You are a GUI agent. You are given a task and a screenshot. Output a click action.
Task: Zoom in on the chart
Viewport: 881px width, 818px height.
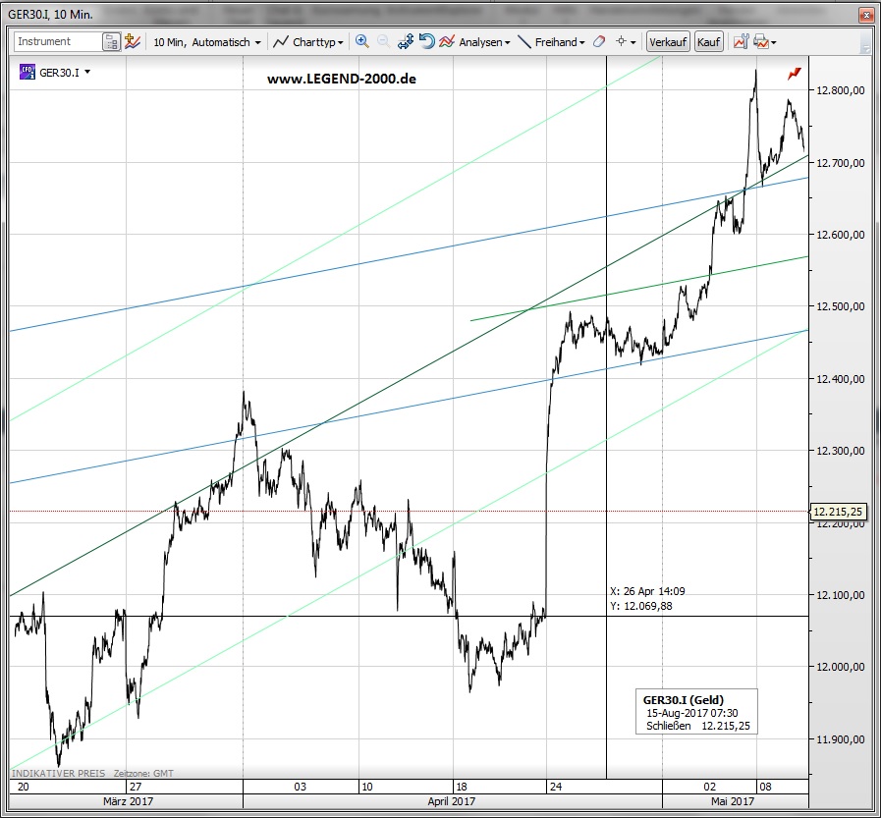[362, 42]
